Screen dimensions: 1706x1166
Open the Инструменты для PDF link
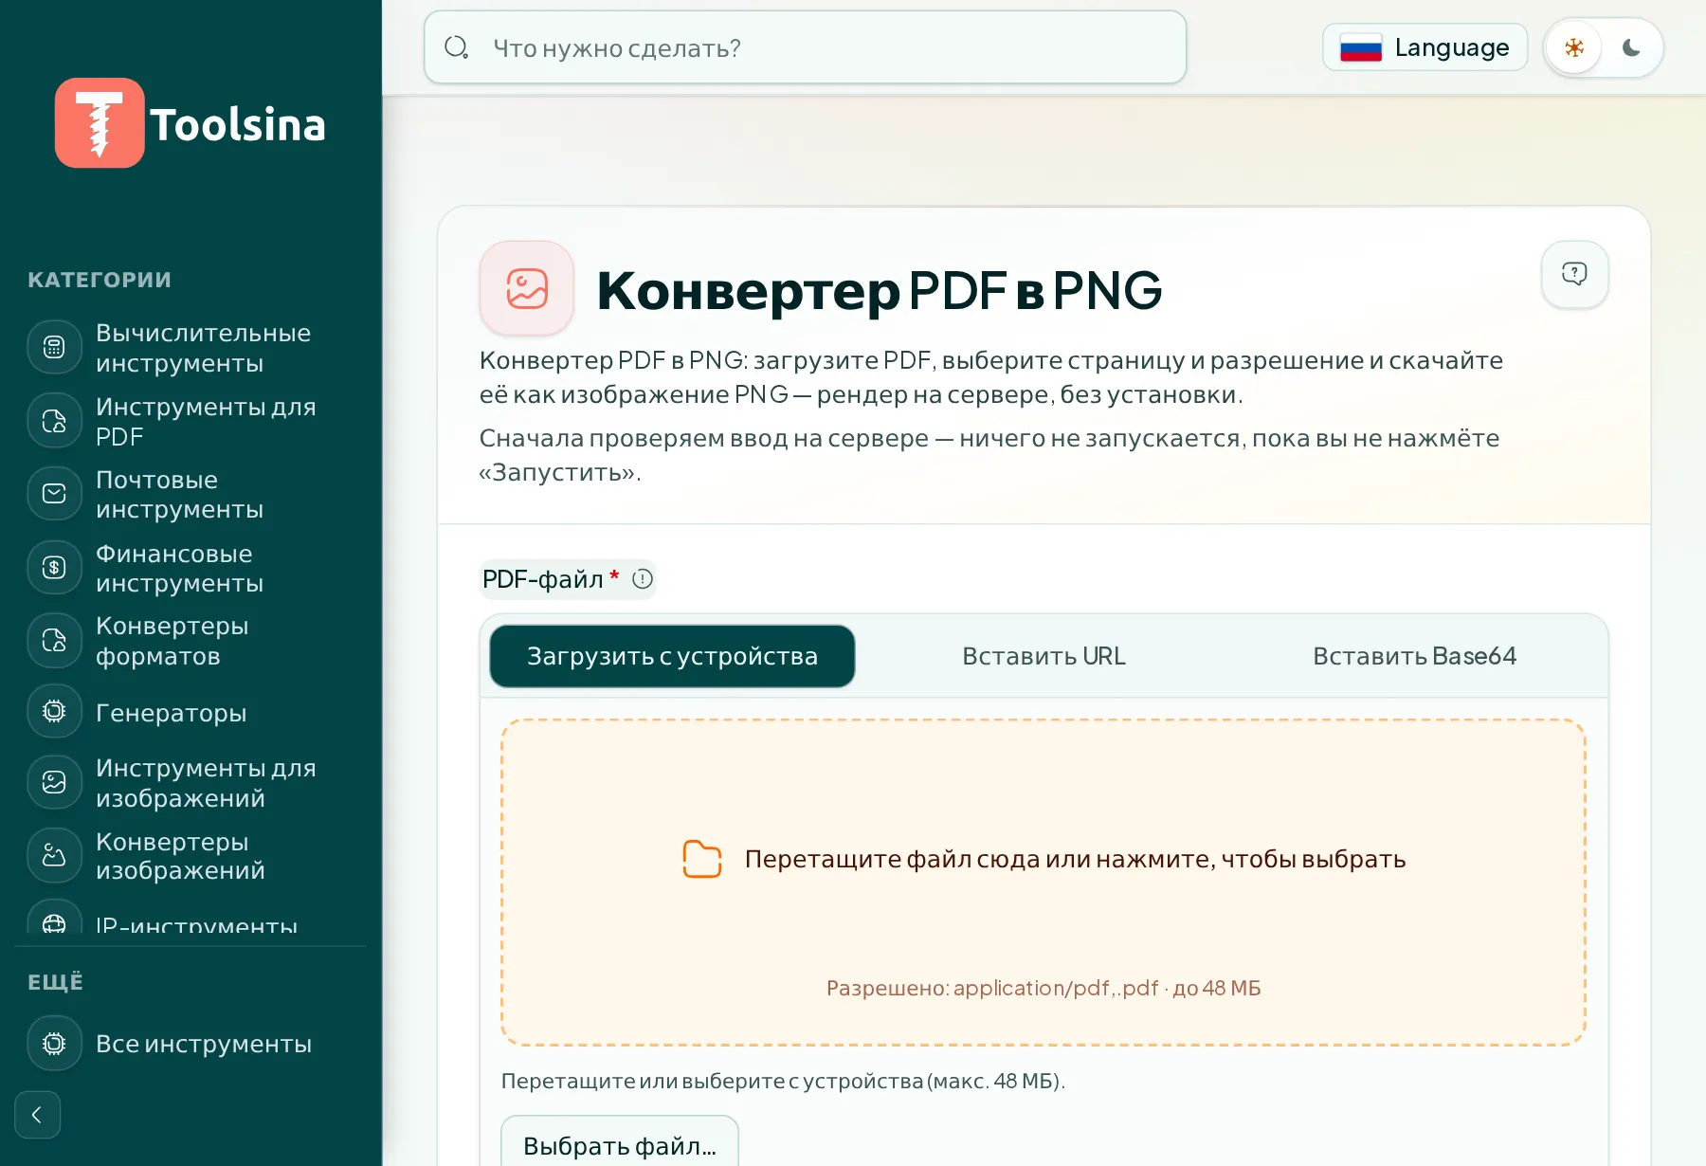click(206, 422)
